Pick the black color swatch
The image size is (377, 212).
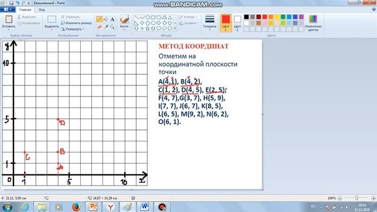click(246, 17)
